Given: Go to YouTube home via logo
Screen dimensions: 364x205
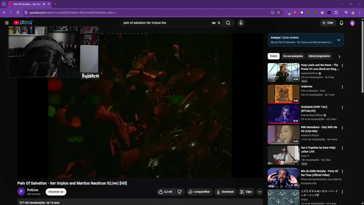Looking at the screenshot, I should [x=23, y=23].
